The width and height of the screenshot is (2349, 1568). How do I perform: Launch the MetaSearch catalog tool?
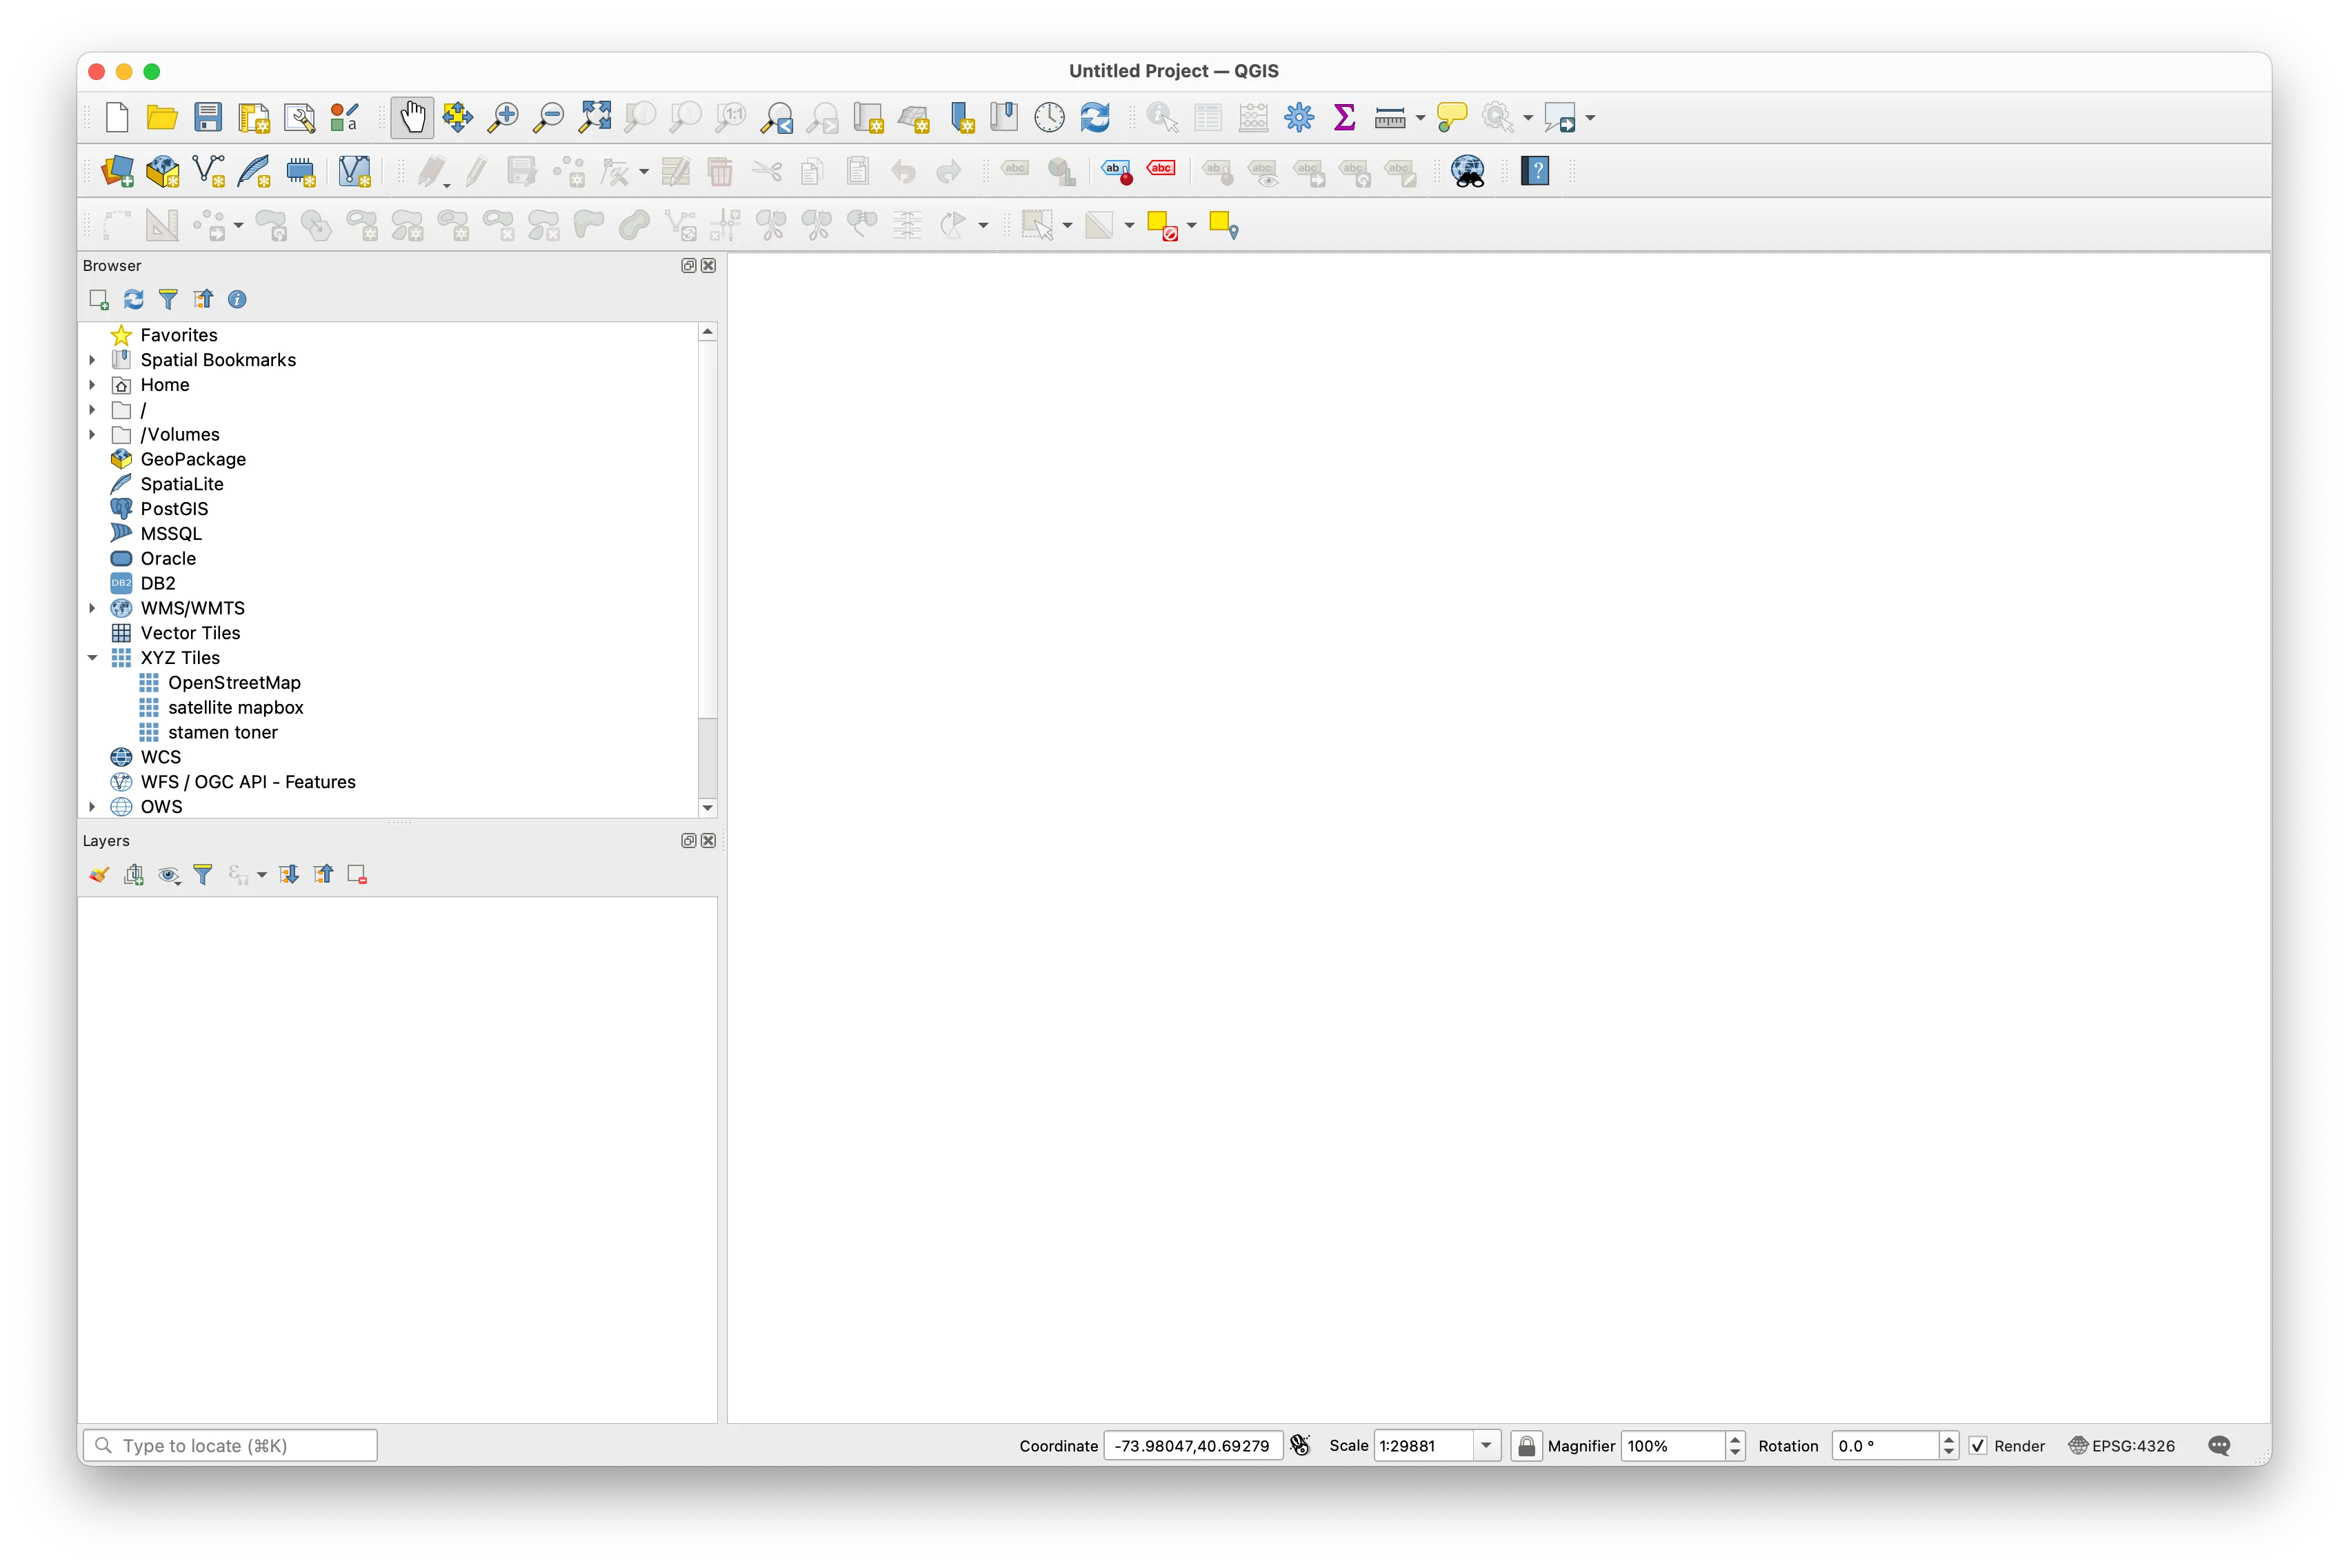[1467, 171]
